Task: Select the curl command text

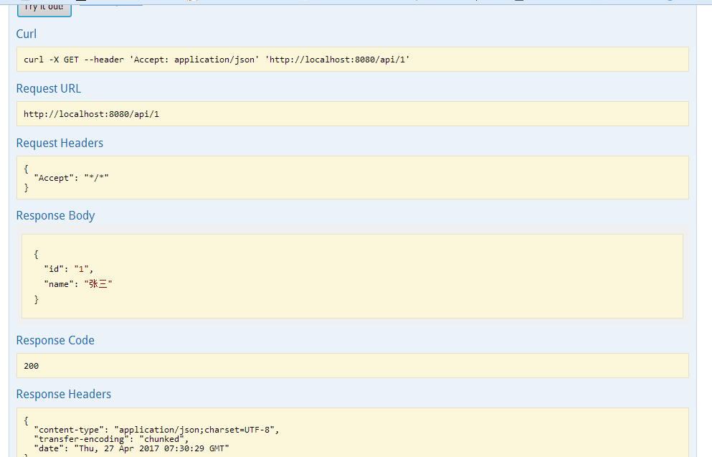Action: point(217,60)
